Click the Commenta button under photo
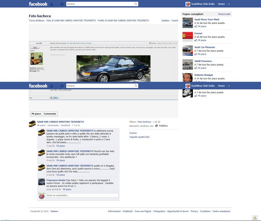 coord(50,114)
